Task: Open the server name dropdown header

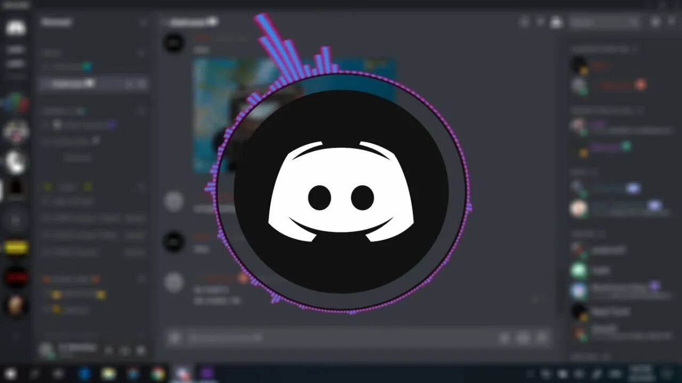Action: coord(93,22)
